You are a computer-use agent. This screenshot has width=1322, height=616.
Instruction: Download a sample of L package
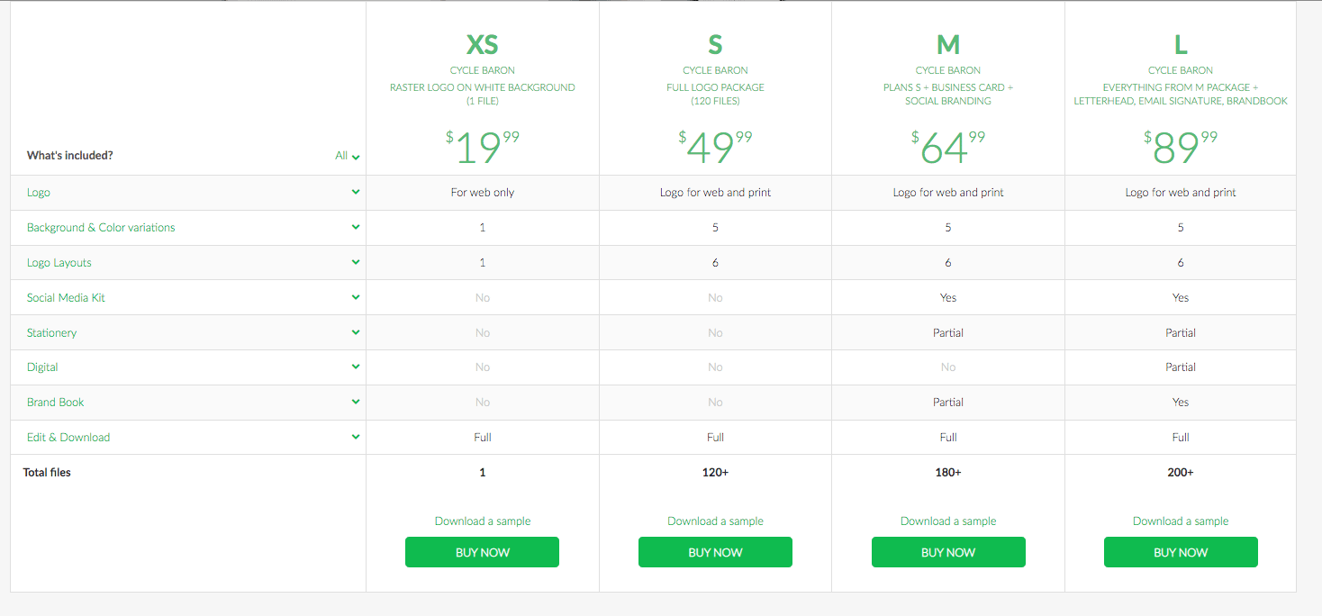pos(1181,521)
